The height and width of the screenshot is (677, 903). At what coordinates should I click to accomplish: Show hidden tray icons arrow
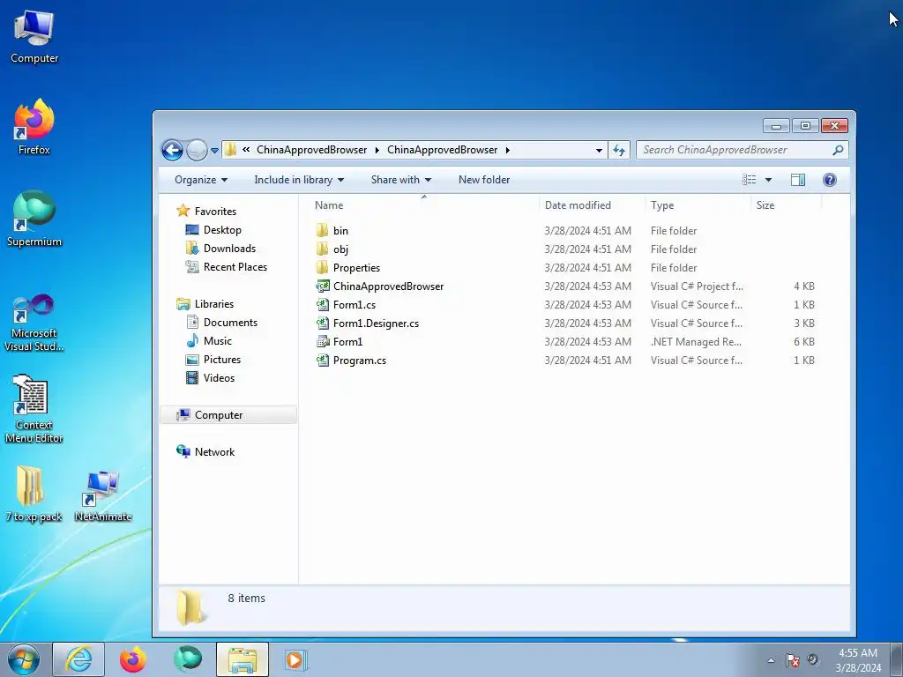tap(771, 660)
